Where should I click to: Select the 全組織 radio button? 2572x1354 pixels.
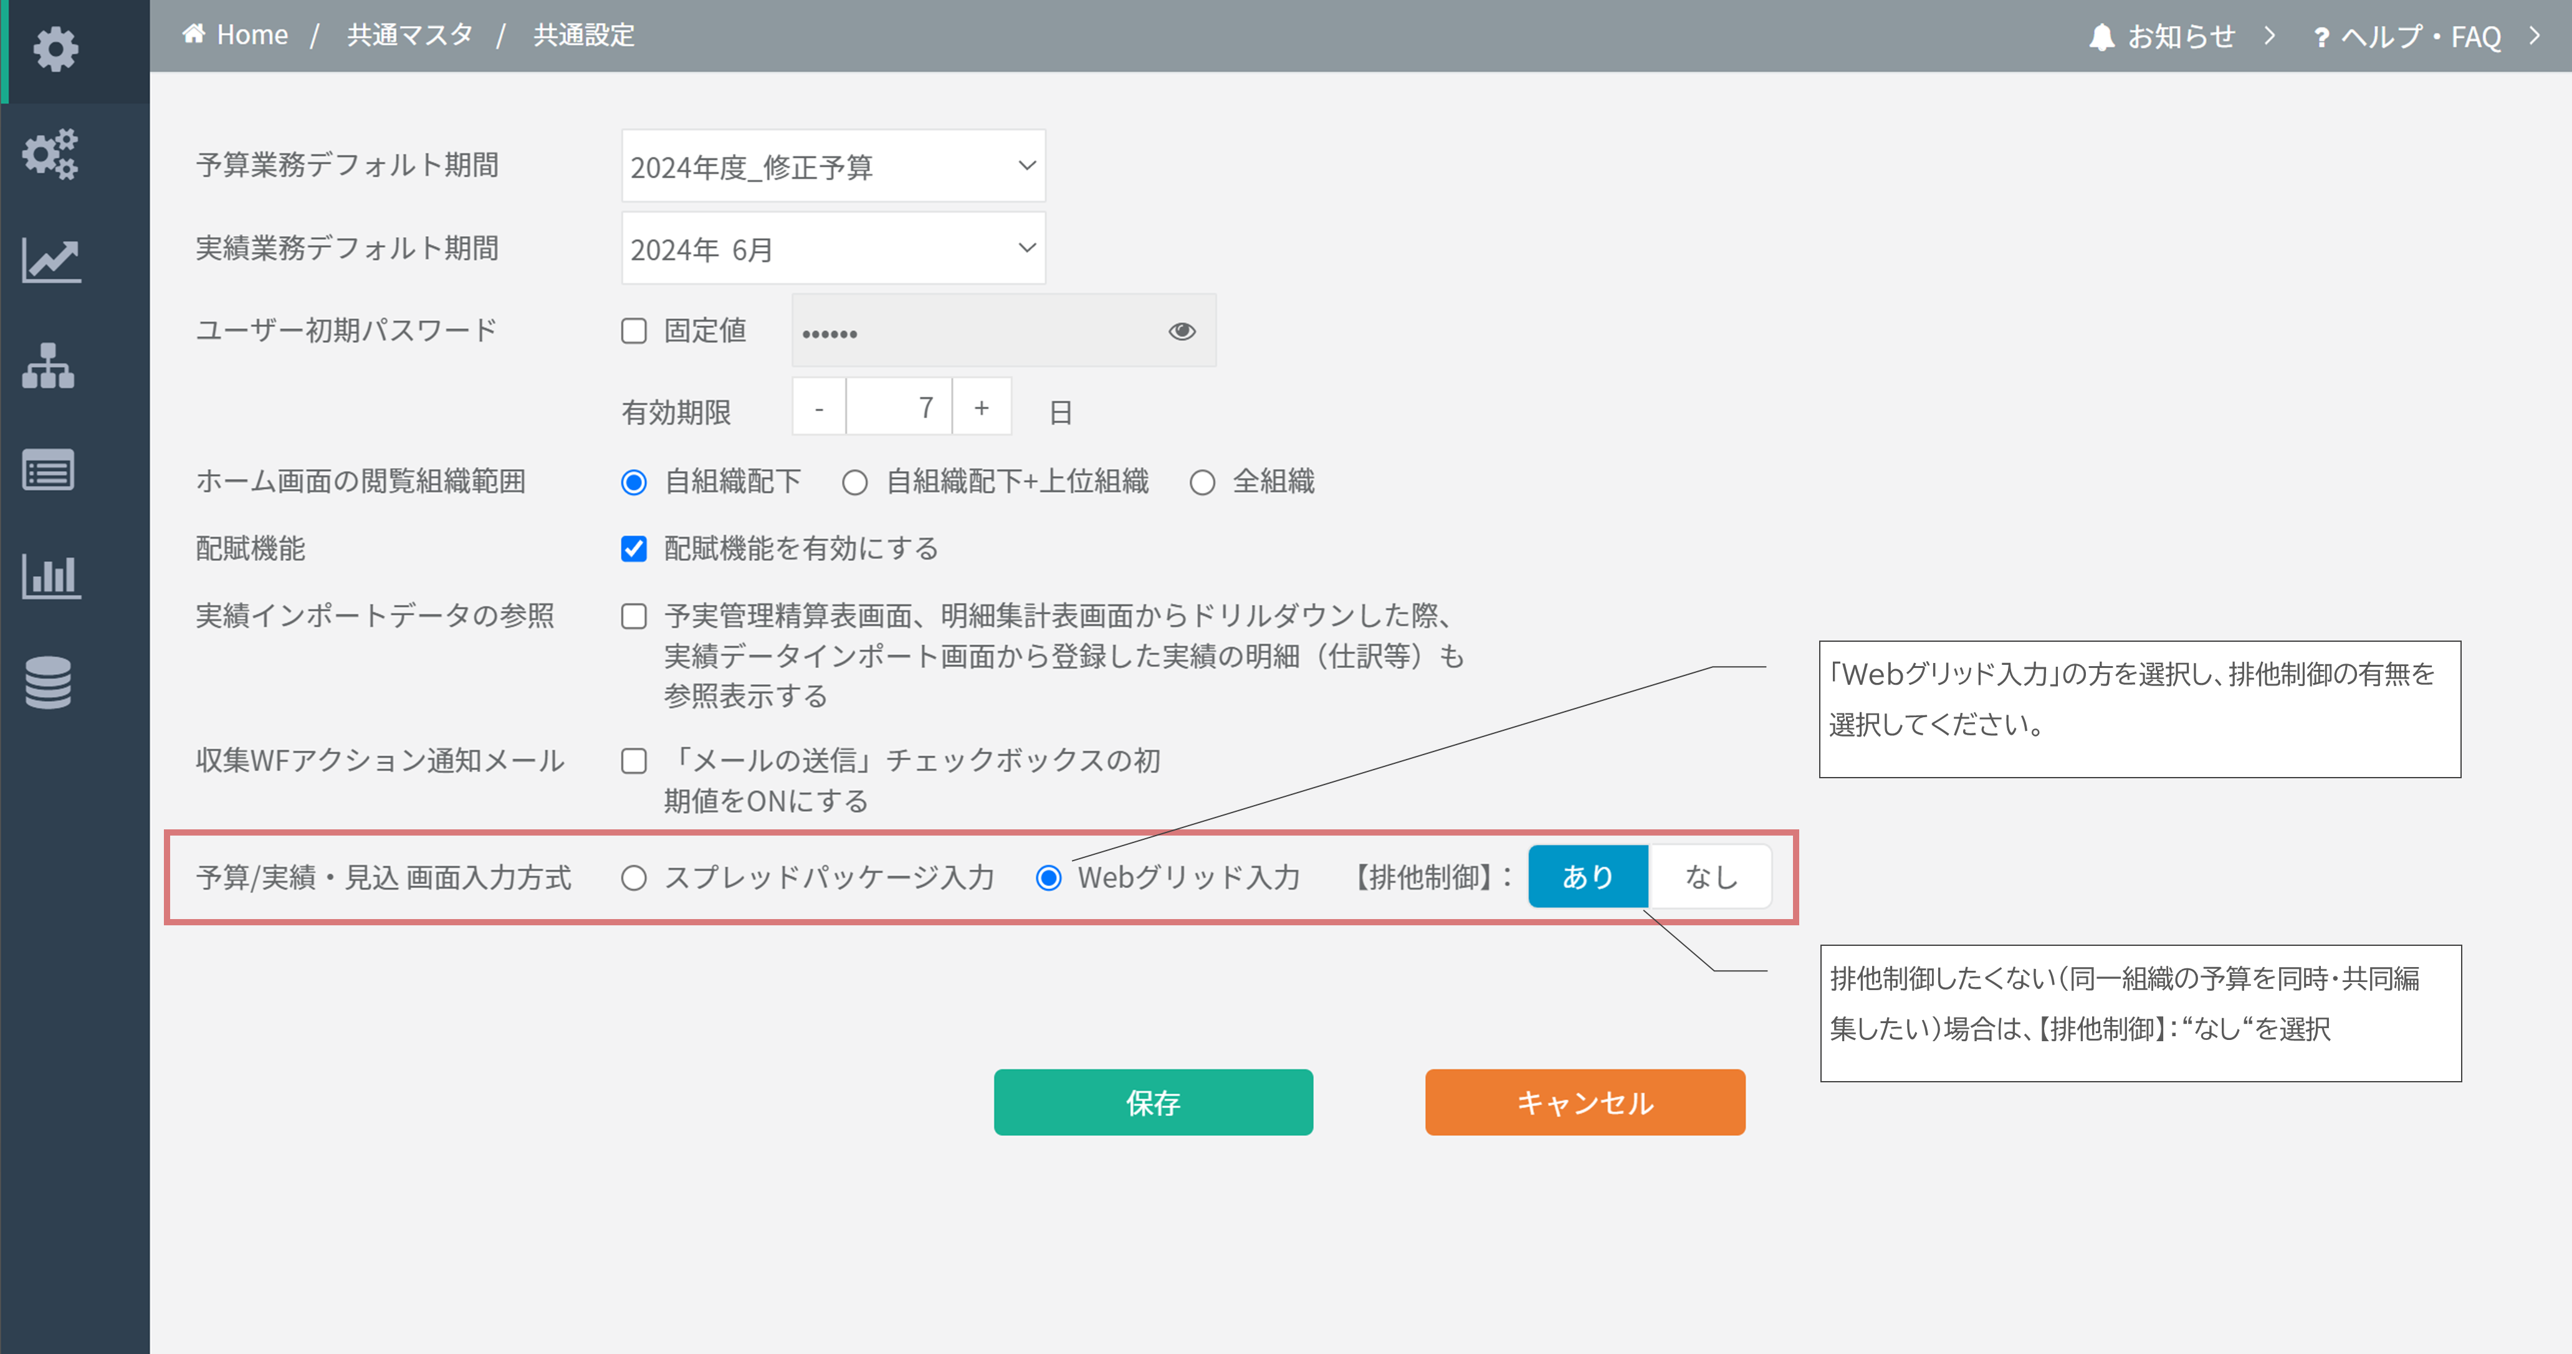(1202, 484)
